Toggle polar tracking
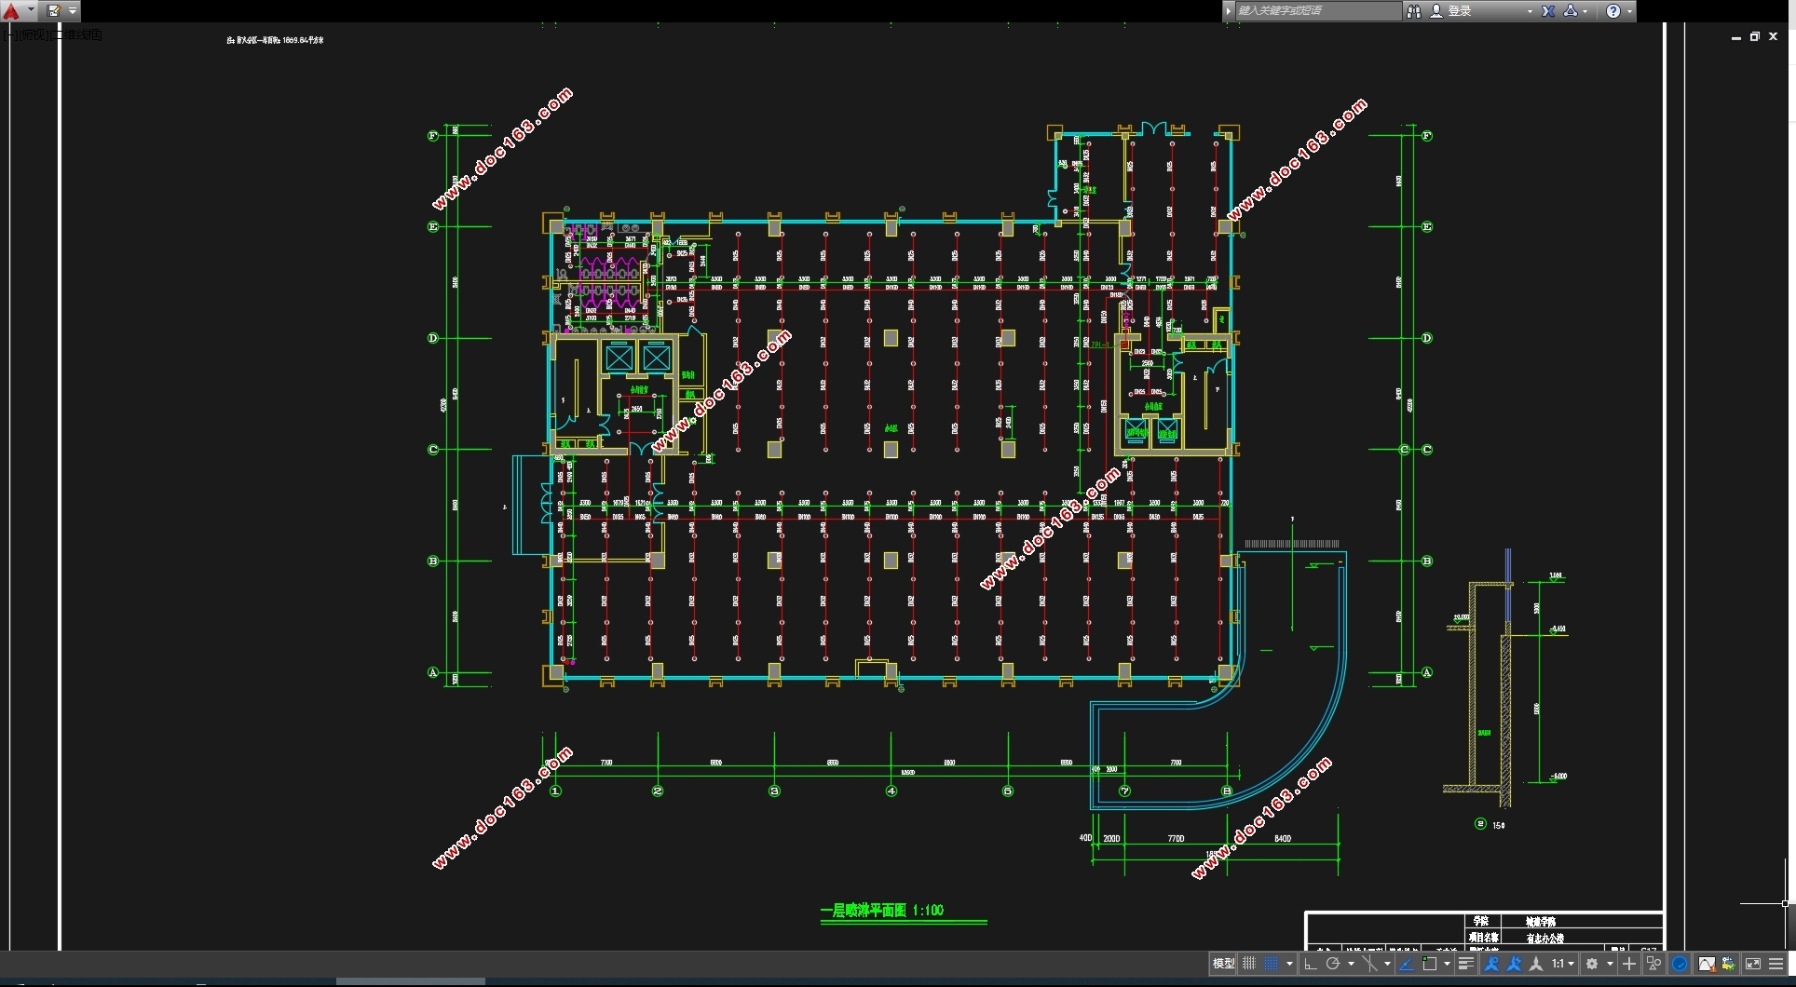1796x987 pixels. click(x=1333, y=964)
